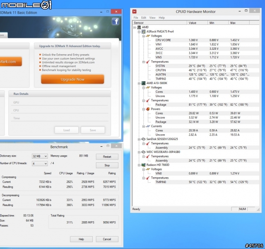
Task: Stop the running benchmark
Action: [107, 165]
